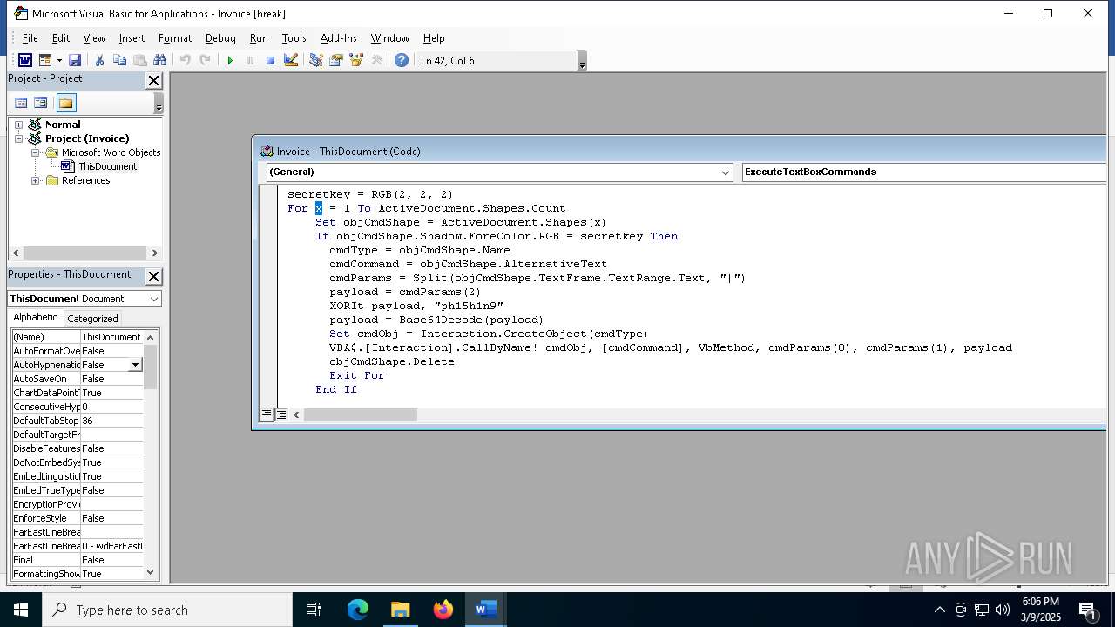The height and width of the screenshot is (627, 1115).
Task: Close the Properties panel
Action: [153, 276]
